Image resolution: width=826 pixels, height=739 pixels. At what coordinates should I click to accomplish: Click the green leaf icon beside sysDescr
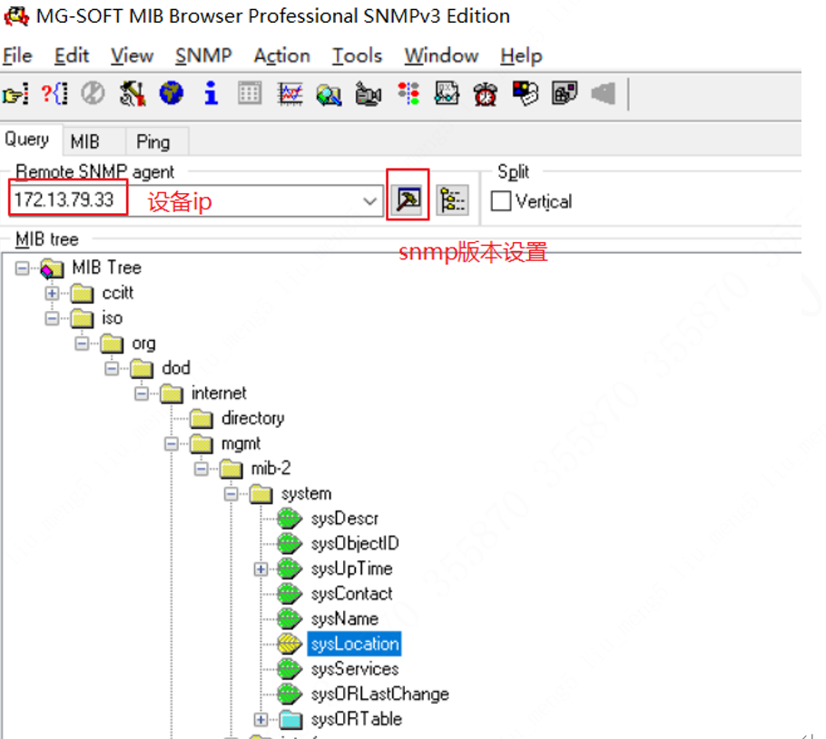point(290,519)
